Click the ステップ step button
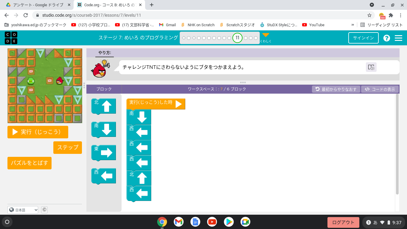 pos(68,147)
